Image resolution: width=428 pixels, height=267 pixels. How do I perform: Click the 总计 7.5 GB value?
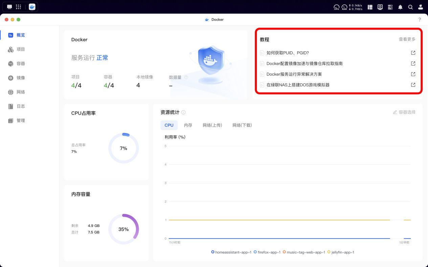[94, 232]
